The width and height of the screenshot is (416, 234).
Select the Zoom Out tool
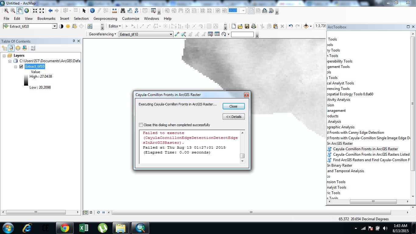13,11
